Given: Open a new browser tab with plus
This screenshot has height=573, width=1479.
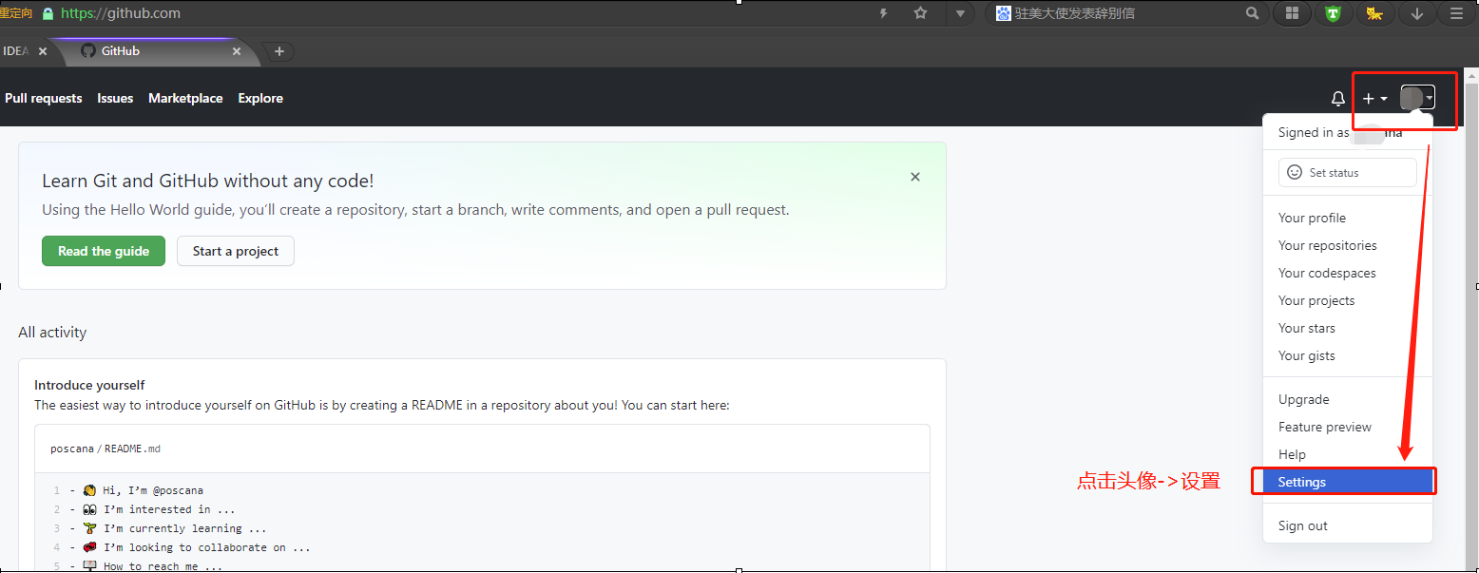Looking at the screenshot, I should (x=279, y=51).
